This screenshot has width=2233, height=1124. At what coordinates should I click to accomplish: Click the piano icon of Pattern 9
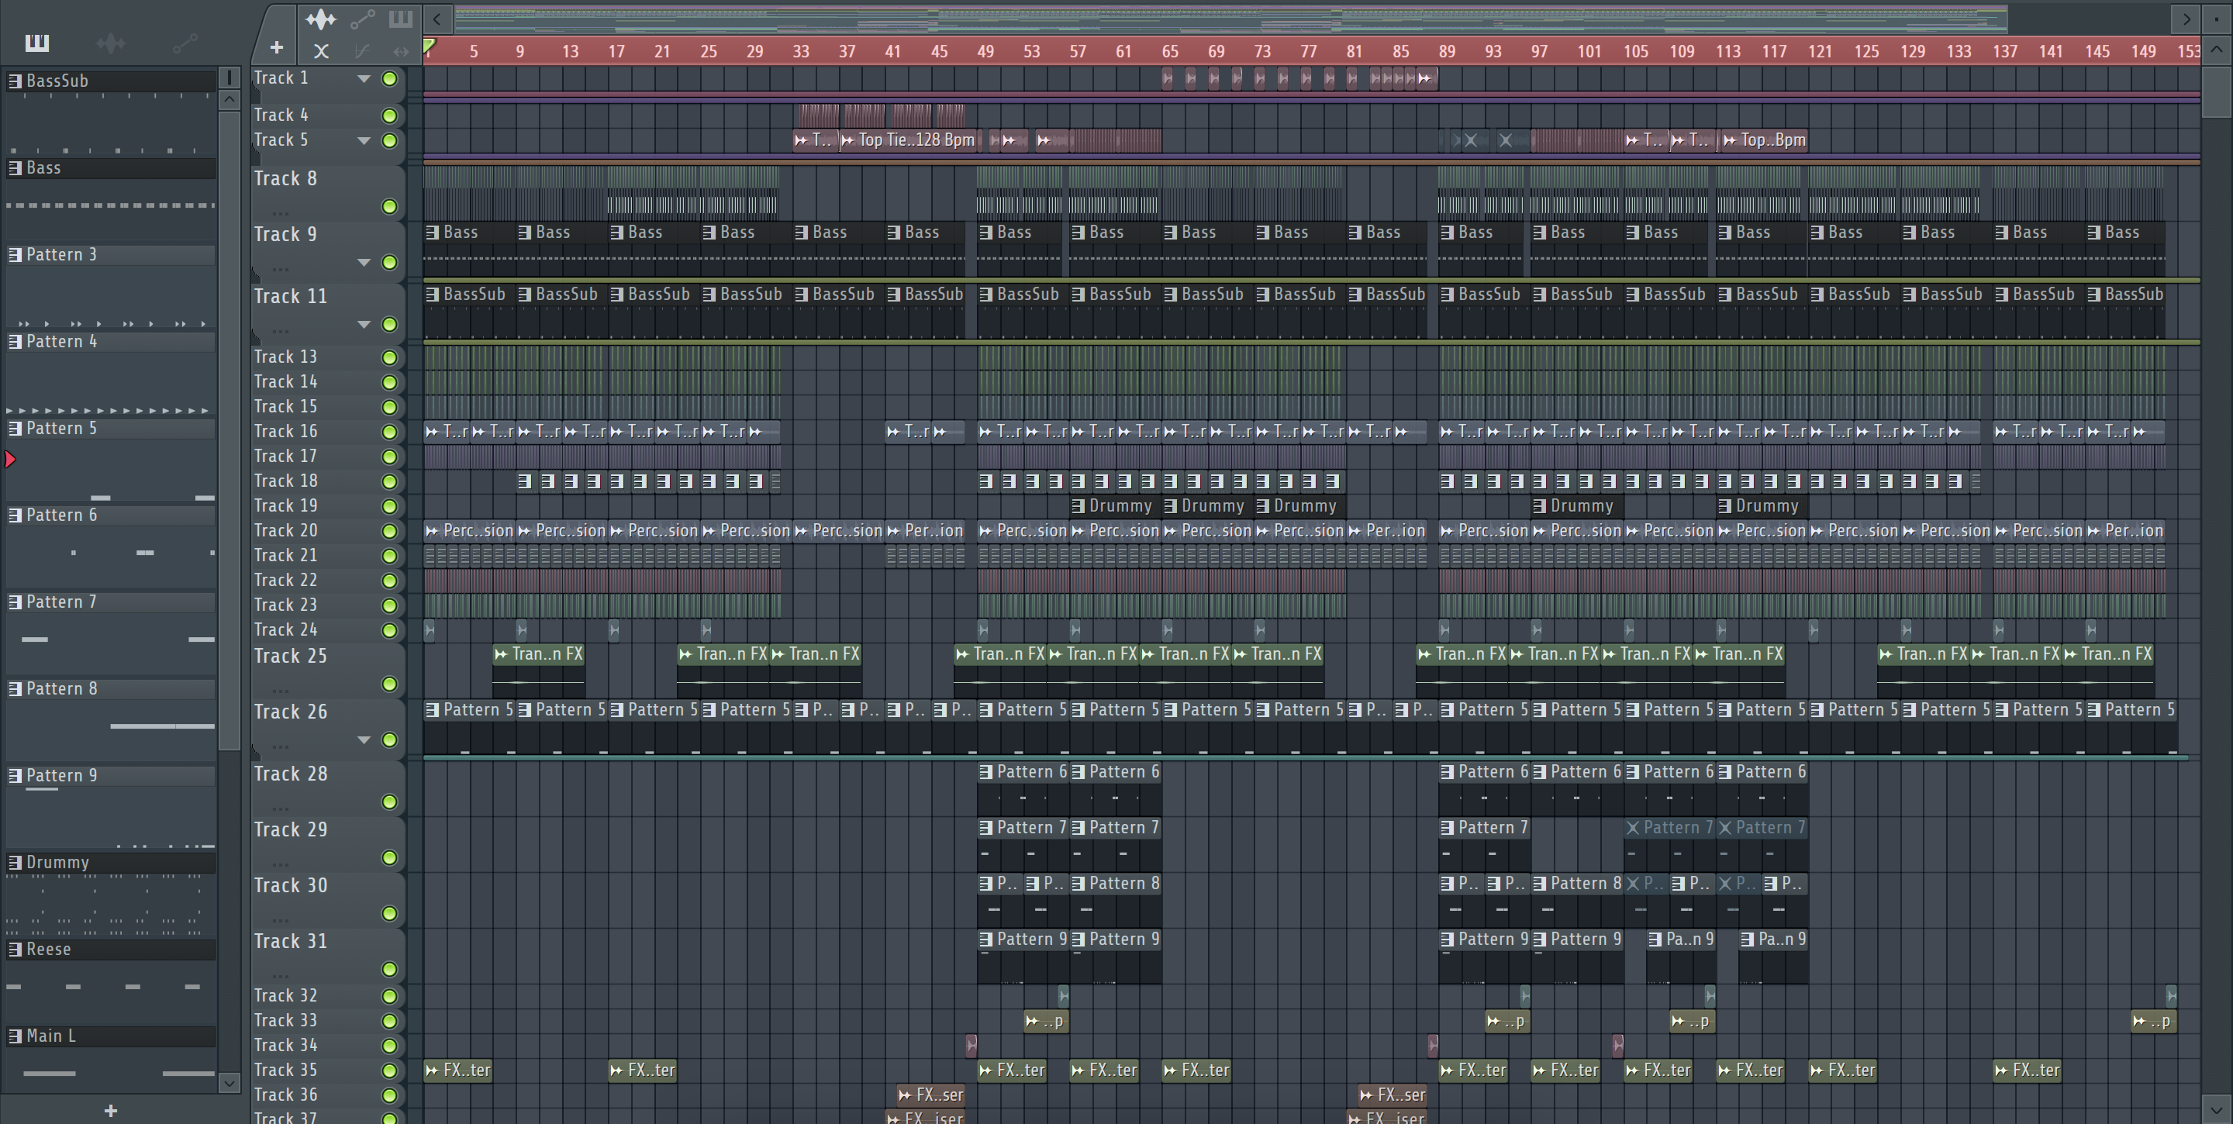[x=15, y=774]
